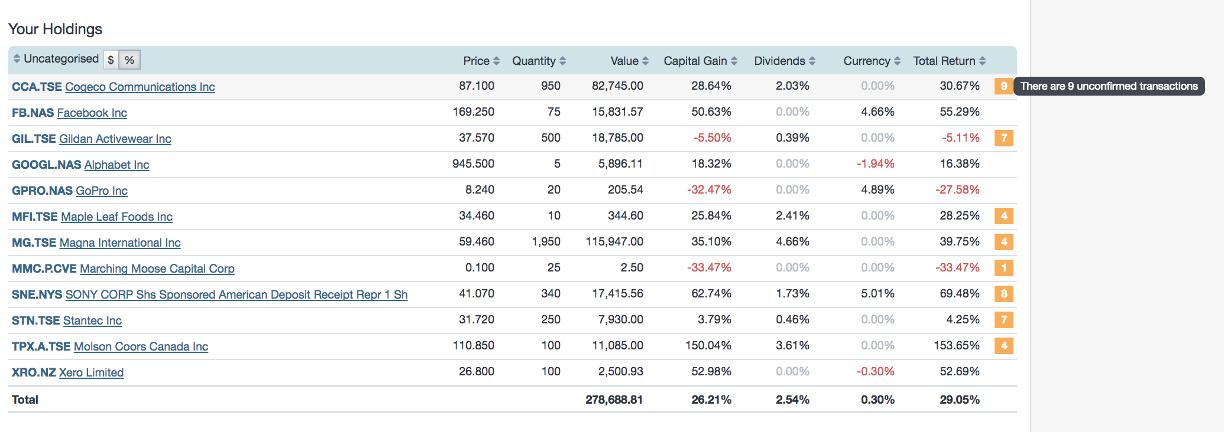The image size is (1224, 432).
Task: Switch holdings display to percentage values
Action: pyautogui.click(x=129, y=60)
